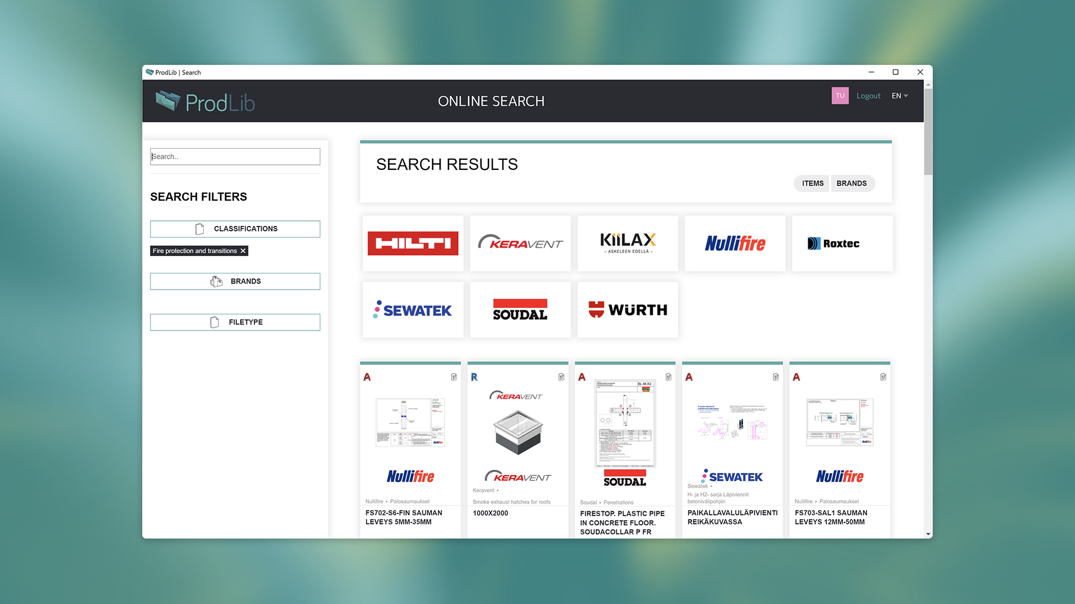Open the EN language dropdown
This screenshot has width=1075, height=604.
click(900, 96)
